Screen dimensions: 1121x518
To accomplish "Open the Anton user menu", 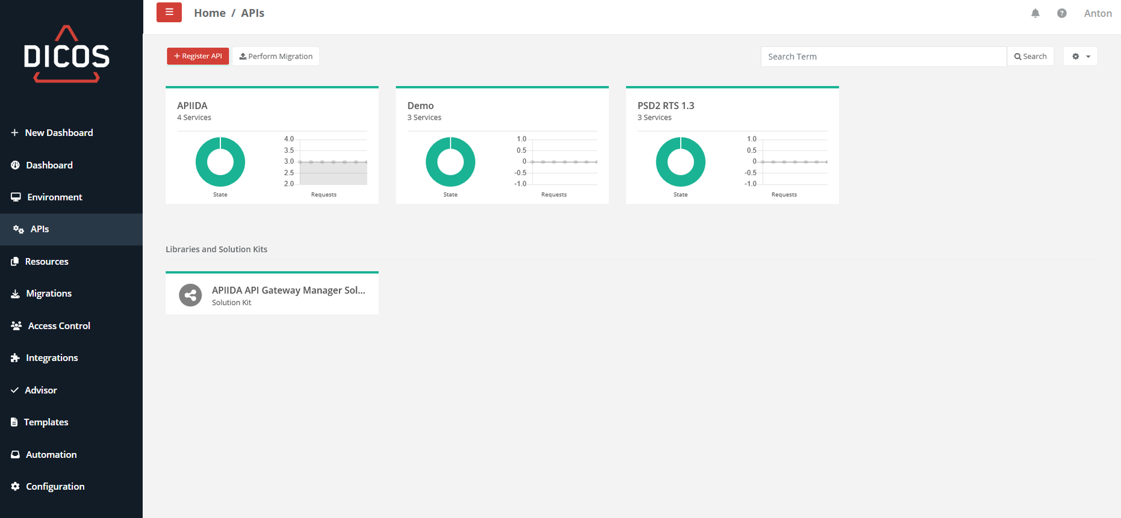I will click(x=1098, y=13).
